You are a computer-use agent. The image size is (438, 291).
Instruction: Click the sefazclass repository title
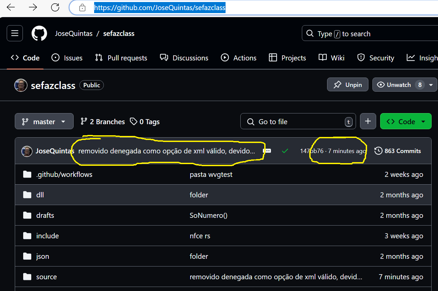53,86
